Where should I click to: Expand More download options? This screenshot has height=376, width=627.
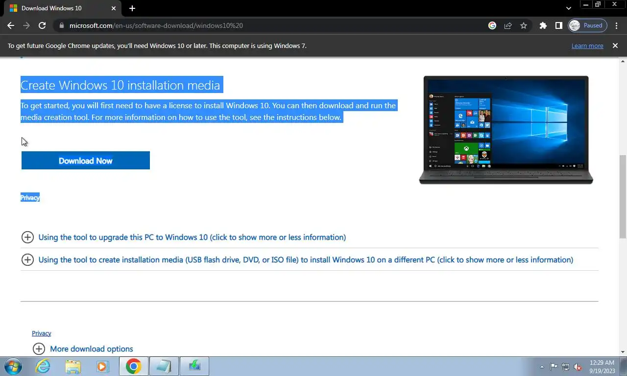pos(83,349)
